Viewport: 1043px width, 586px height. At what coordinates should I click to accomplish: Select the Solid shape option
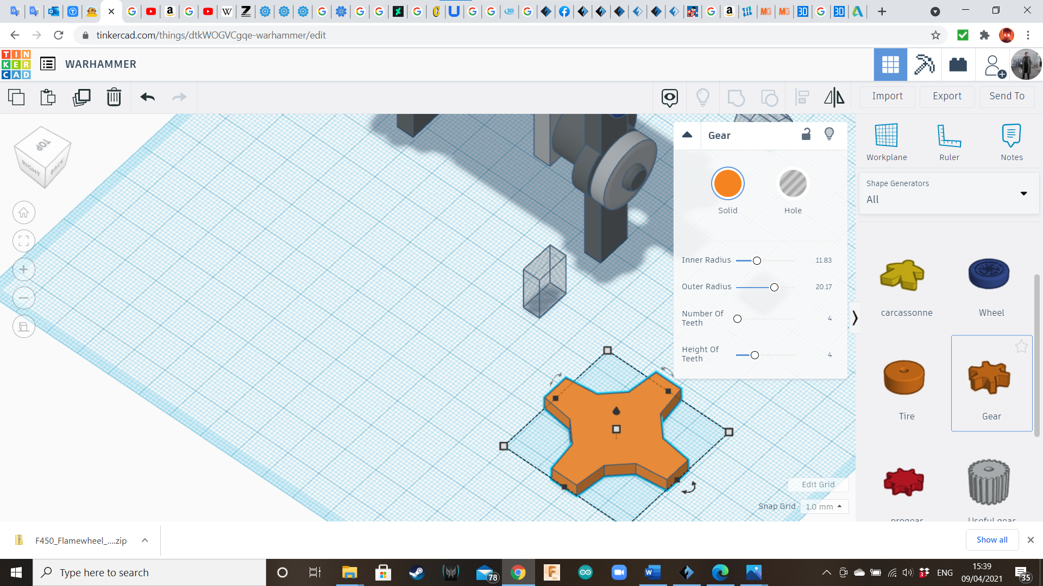[727, 184]
